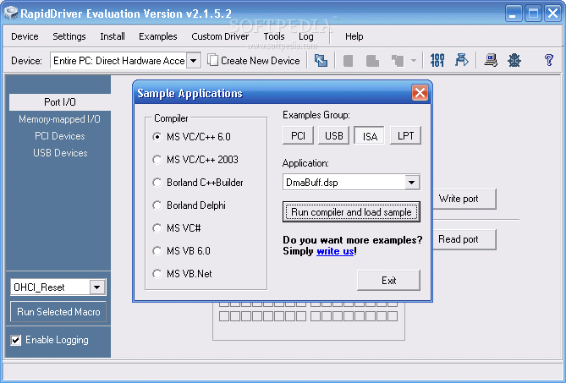Select Memory-mapped I/O in the sidebar
The image size is (566, 383).
[x=60, y=119]
